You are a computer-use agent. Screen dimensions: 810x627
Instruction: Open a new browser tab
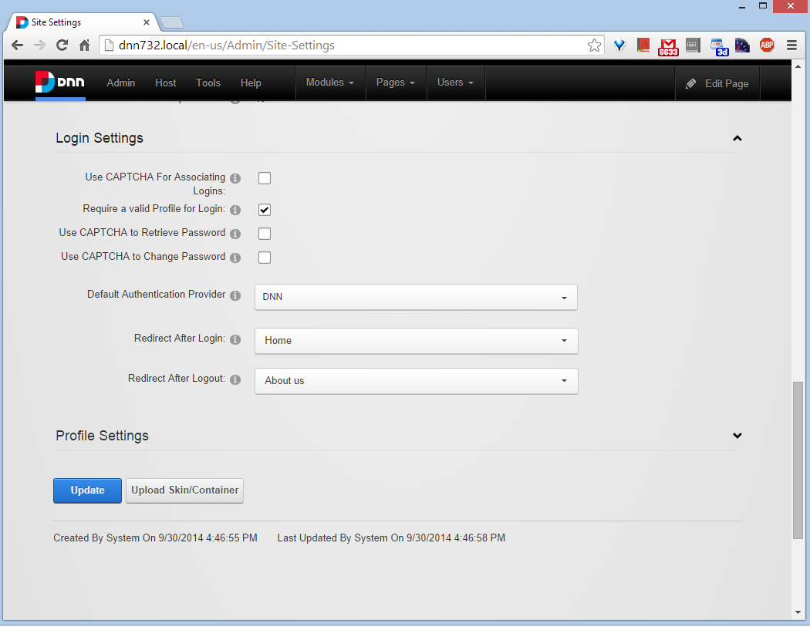point(172,22)
